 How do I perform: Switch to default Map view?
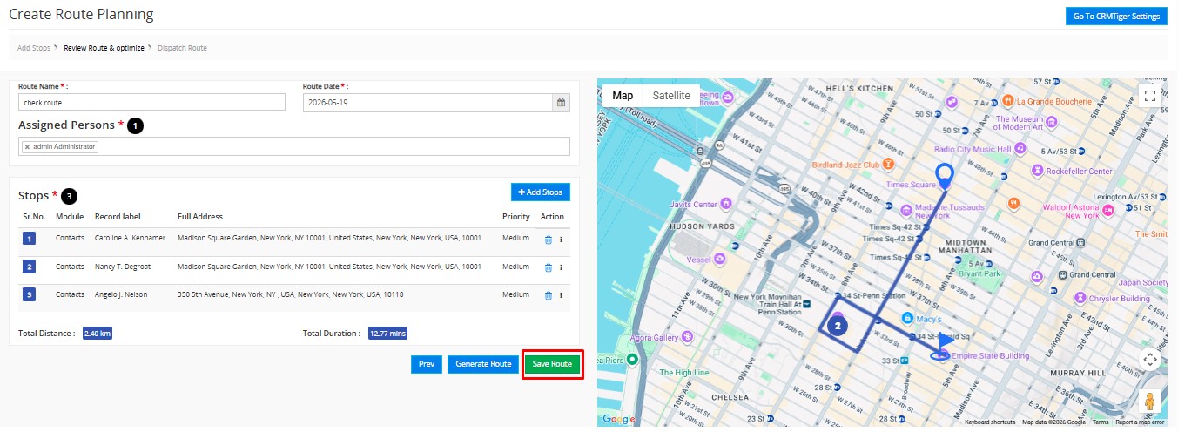coord(623,96)
